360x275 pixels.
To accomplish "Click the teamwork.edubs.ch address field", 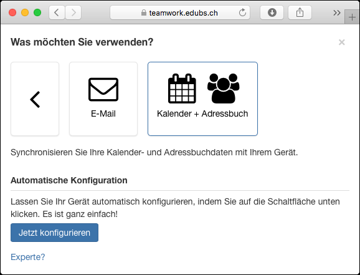I will (x=180, y=12).
